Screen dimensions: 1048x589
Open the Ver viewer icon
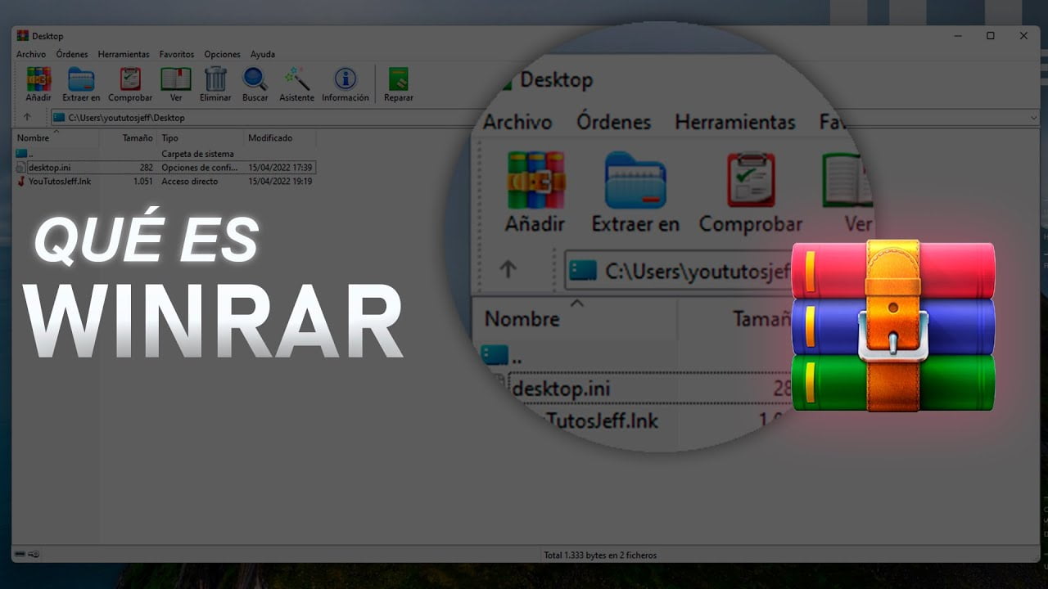click(176, 84)
